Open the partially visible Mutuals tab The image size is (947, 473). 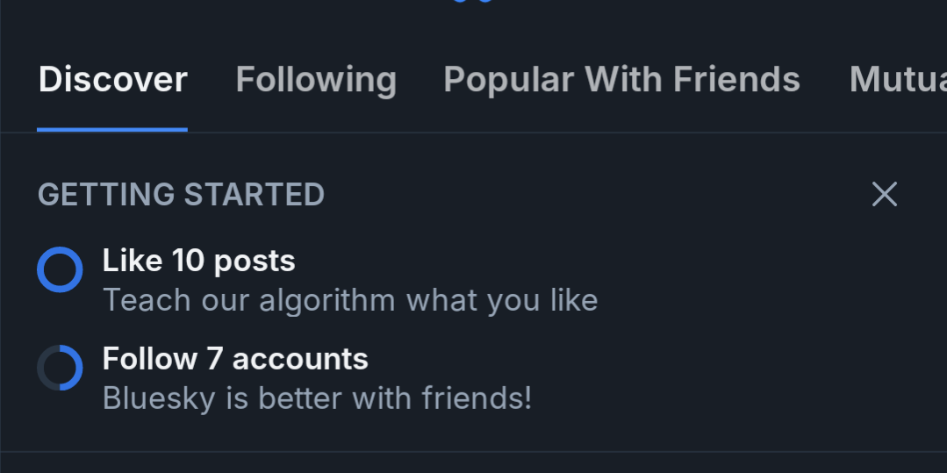tap(898, 79)
